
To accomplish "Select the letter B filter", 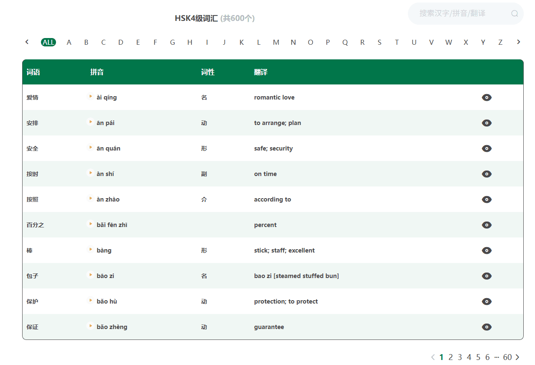I will (86, 42).
